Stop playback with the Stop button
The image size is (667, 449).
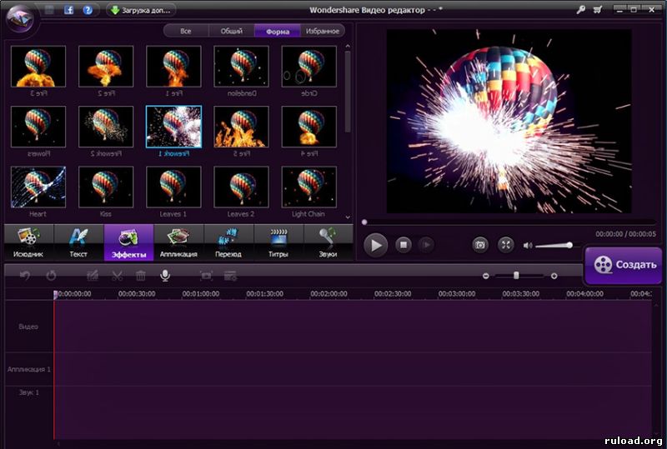tap(403, 245)
